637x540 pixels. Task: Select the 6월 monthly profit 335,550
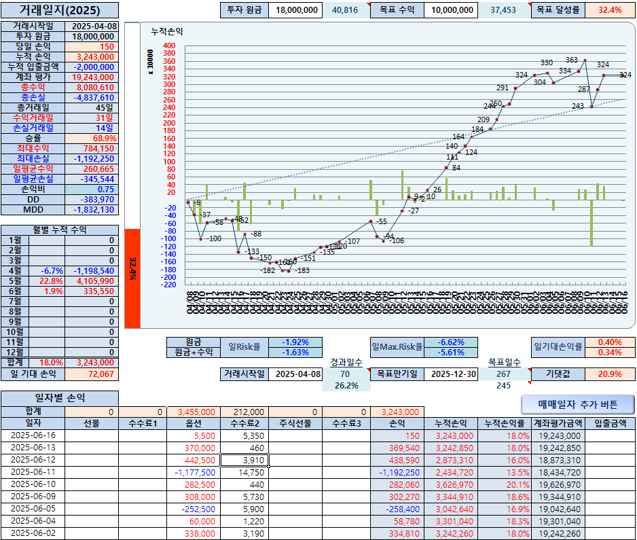[92, 291]
